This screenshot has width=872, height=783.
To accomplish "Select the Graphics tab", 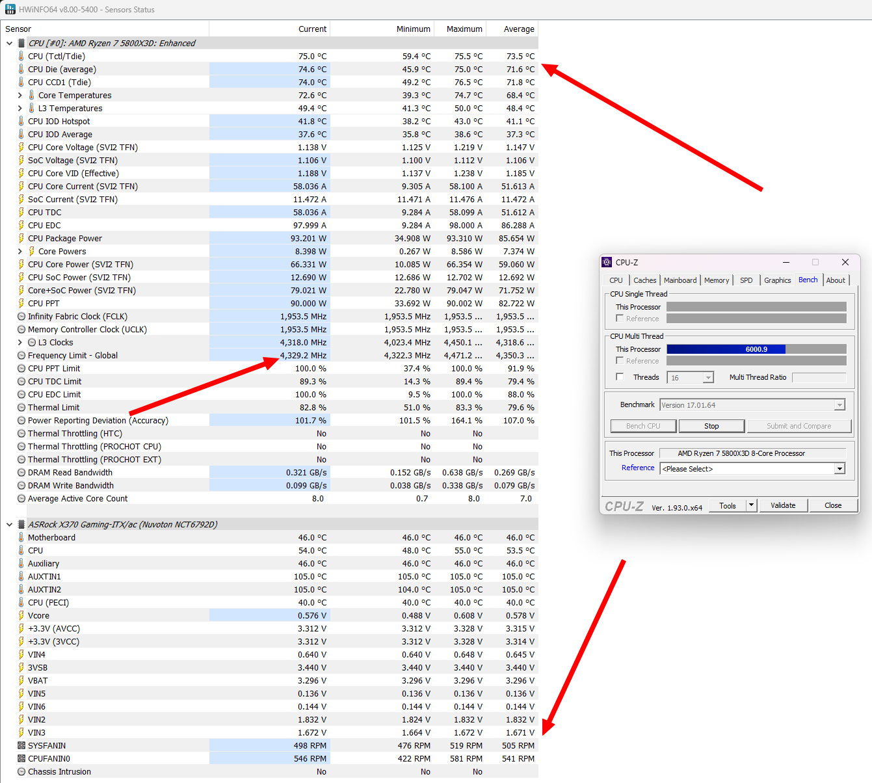I will (778, 280).
